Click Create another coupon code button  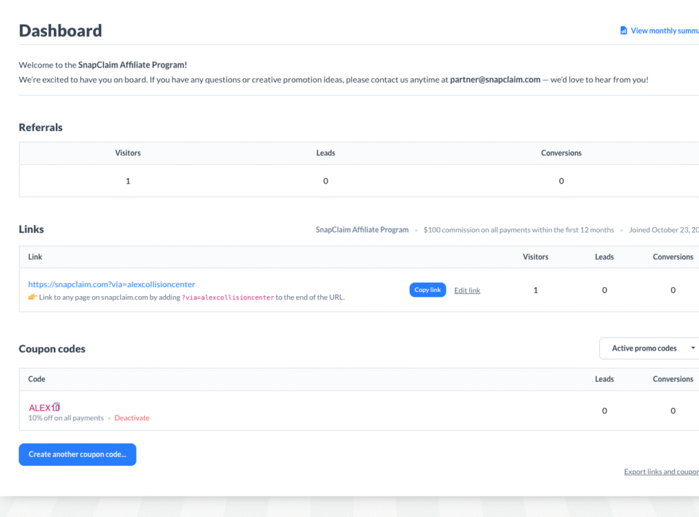point(77,454)
